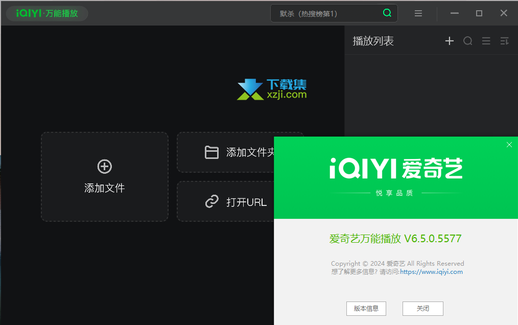Viewport: 518px width, 325px height.
Task: Click the 添加文件夹 add folder button
Action: click(226, 152)
